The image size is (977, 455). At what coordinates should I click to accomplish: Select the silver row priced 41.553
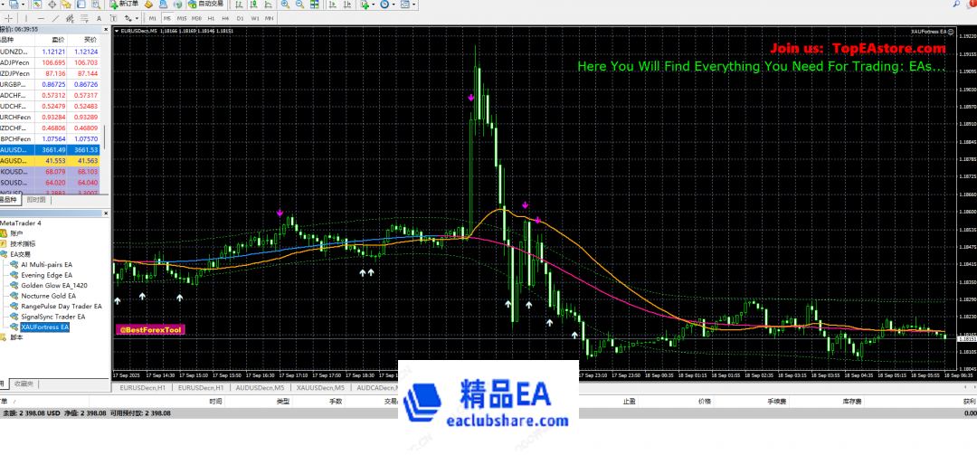[52, 160]
